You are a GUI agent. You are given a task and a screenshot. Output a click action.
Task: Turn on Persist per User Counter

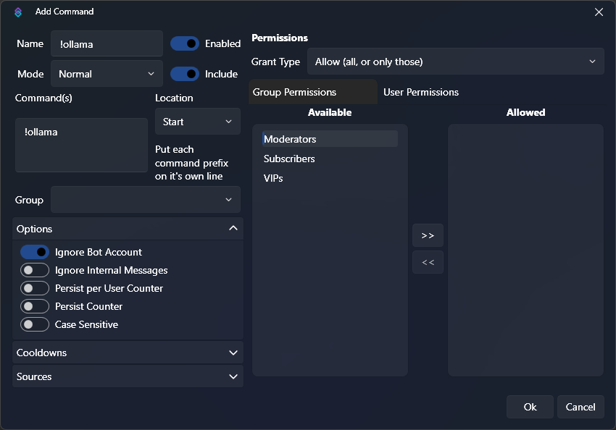(35, 288)
